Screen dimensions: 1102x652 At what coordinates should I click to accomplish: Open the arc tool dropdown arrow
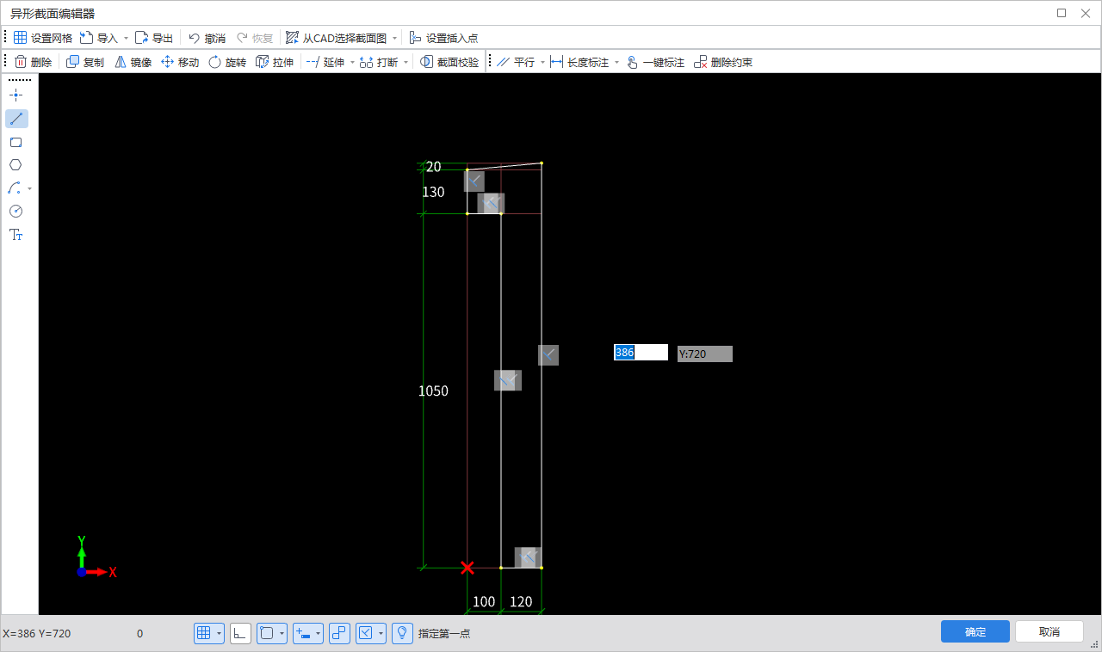(30, 188)
